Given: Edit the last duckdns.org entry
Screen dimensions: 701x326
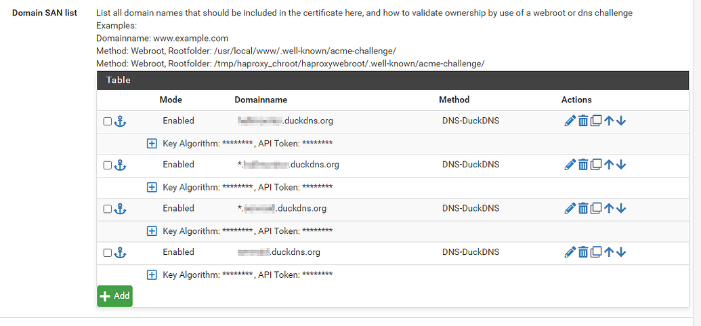Looking at the screenshot, I should point(570,253).
